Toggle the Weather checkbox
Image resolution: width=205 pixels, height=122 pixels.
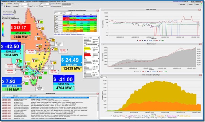[5, 4]
